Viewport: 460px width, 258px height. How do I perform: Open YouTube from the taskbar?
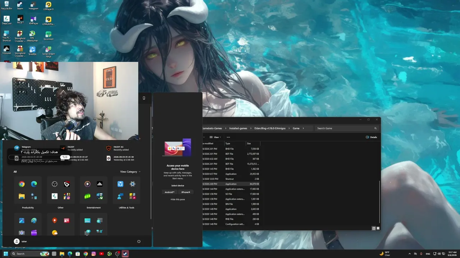click(101, 254)
